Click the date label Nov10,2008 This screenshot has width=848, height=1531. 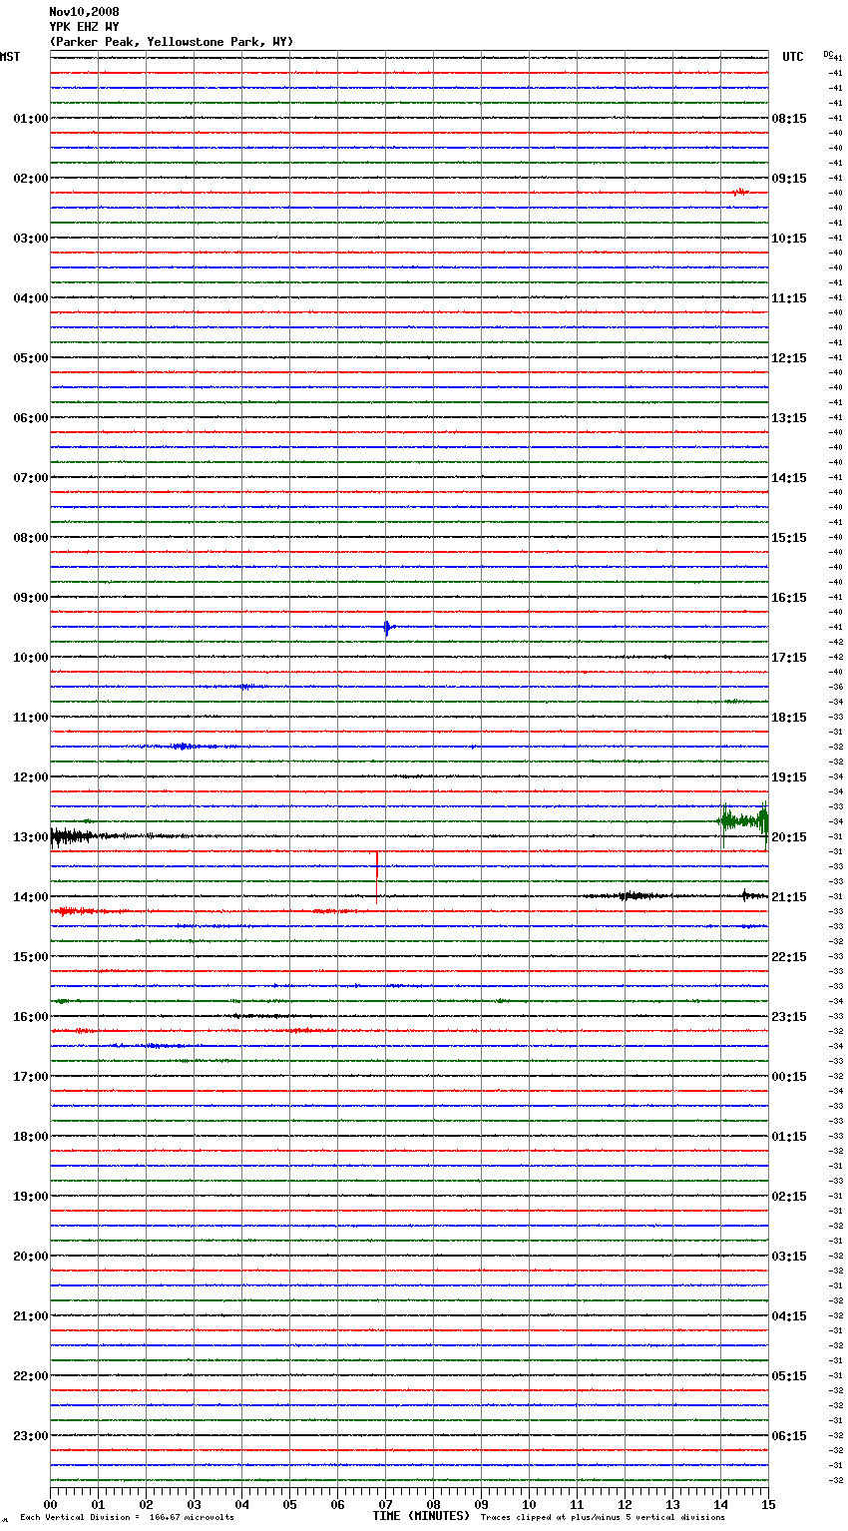tap(84, 12)
